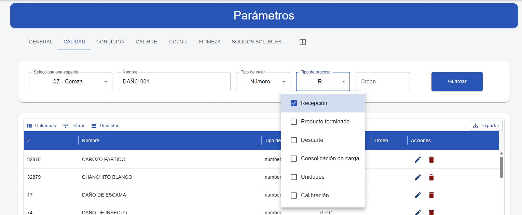Viewport: 522px width, 215px height.
Task: Change table Densidad setting
Action: [x=106, y=126]
